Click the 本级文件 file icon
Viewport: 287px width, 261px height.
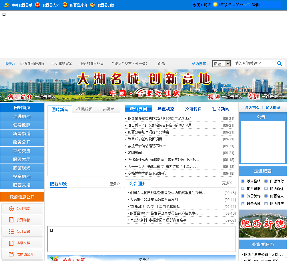pyautogui.click(x=11, y=243)
